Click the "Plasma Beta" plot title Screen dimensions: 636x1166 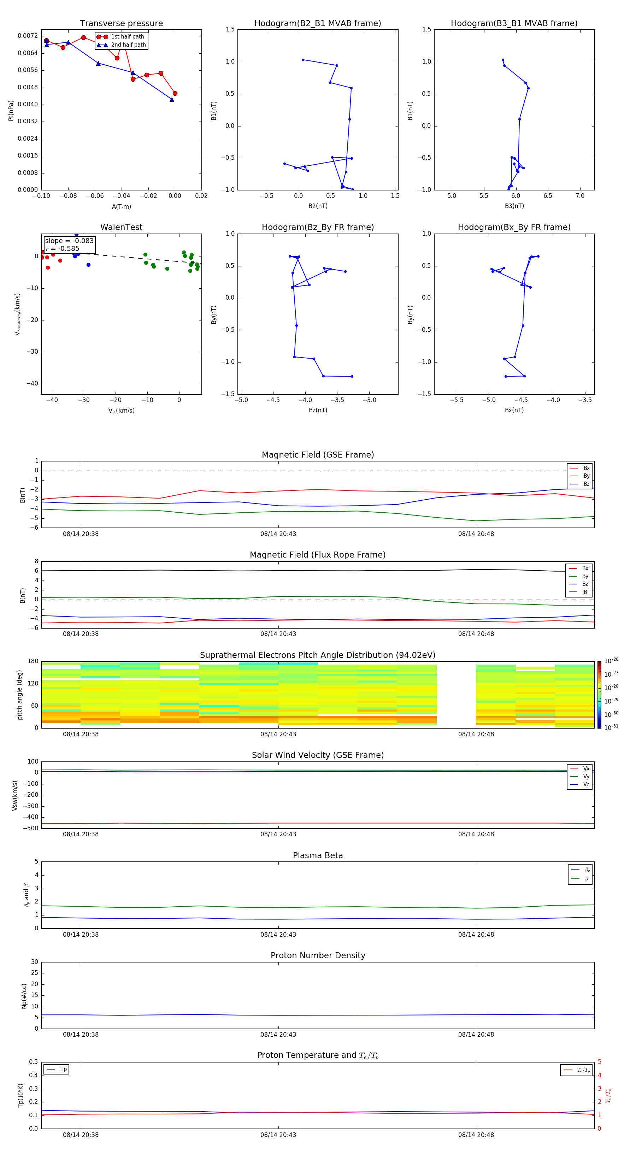(x=318, y=856)
